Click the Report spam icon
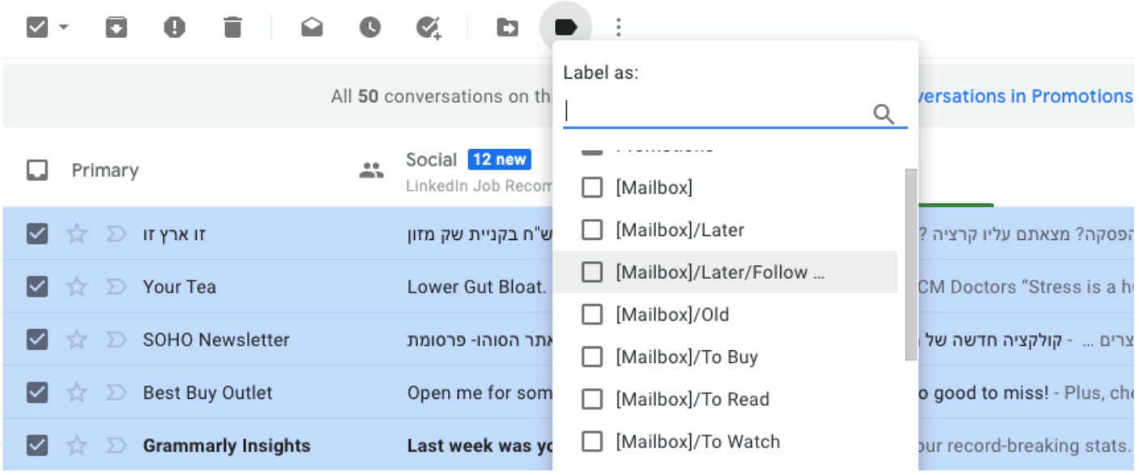1139x475 pixels. click(174, 28)
